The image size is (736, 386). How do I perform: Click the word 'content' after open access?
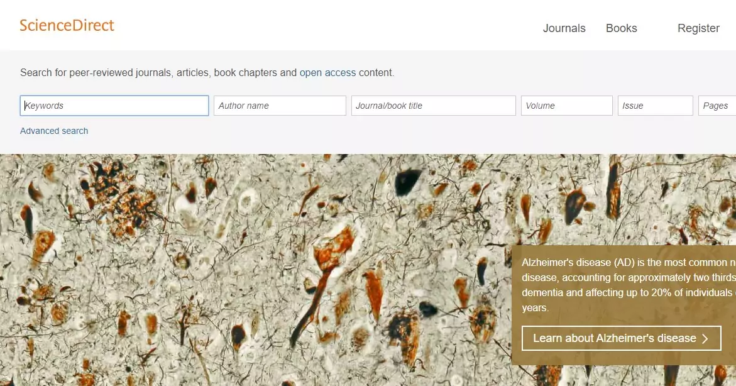375,73
